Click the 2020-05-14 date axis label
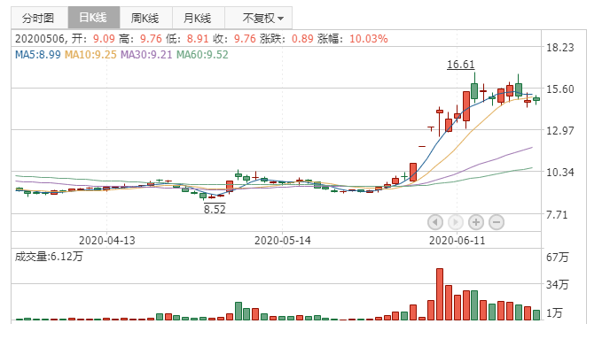This screenshot has height=339, width=610. 283,241
